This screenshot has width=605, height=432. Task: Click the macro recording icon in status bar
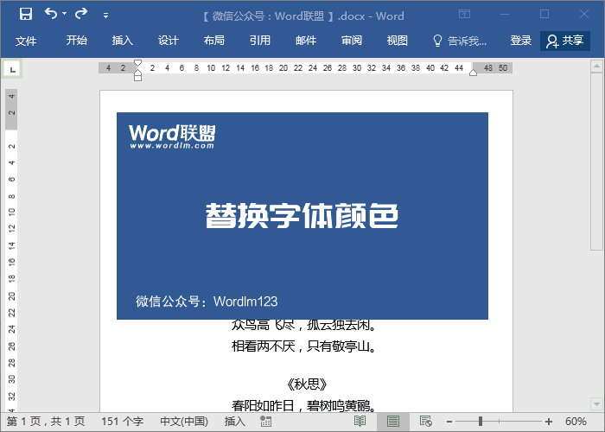pyautogui.click(x=266, y=422)
